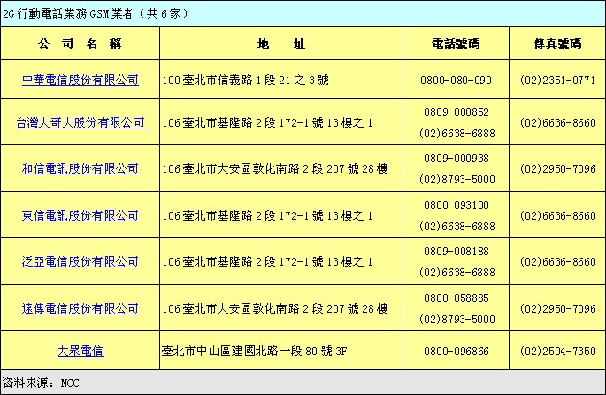Click phone number 0809-000938
The image size is (606, 395).
click(x=456, y=159)
